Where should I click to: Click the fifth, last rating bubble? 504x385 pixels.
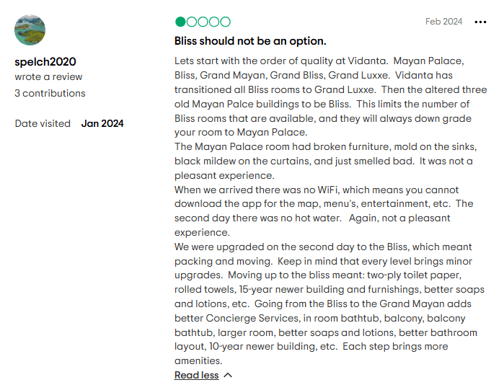pyautogui.click(x=226, y=22)
